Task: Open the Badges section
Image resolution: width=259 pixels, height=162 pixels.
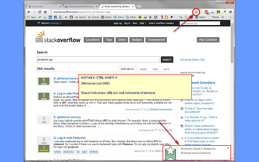Action: pyautogui.click(x=137, y=40)
